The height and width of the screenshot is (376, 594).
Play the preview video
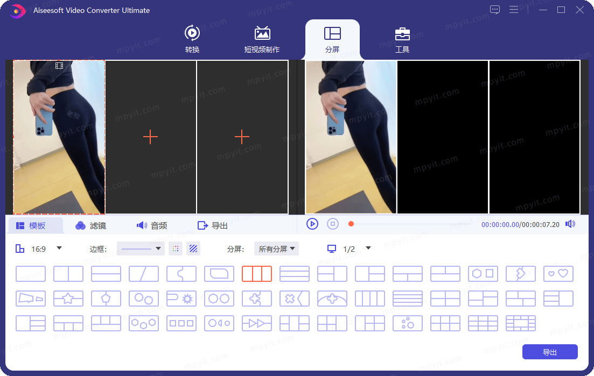tap(312, 224)
